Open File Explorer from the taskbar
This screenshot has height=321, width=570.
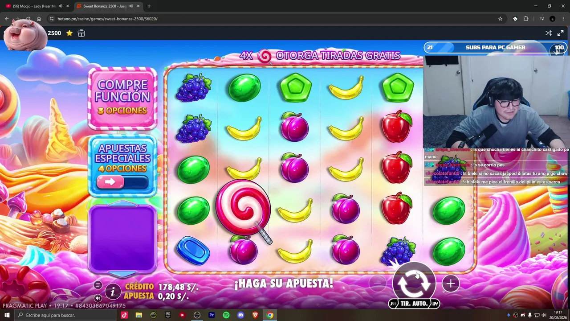[x=139, y=315]
